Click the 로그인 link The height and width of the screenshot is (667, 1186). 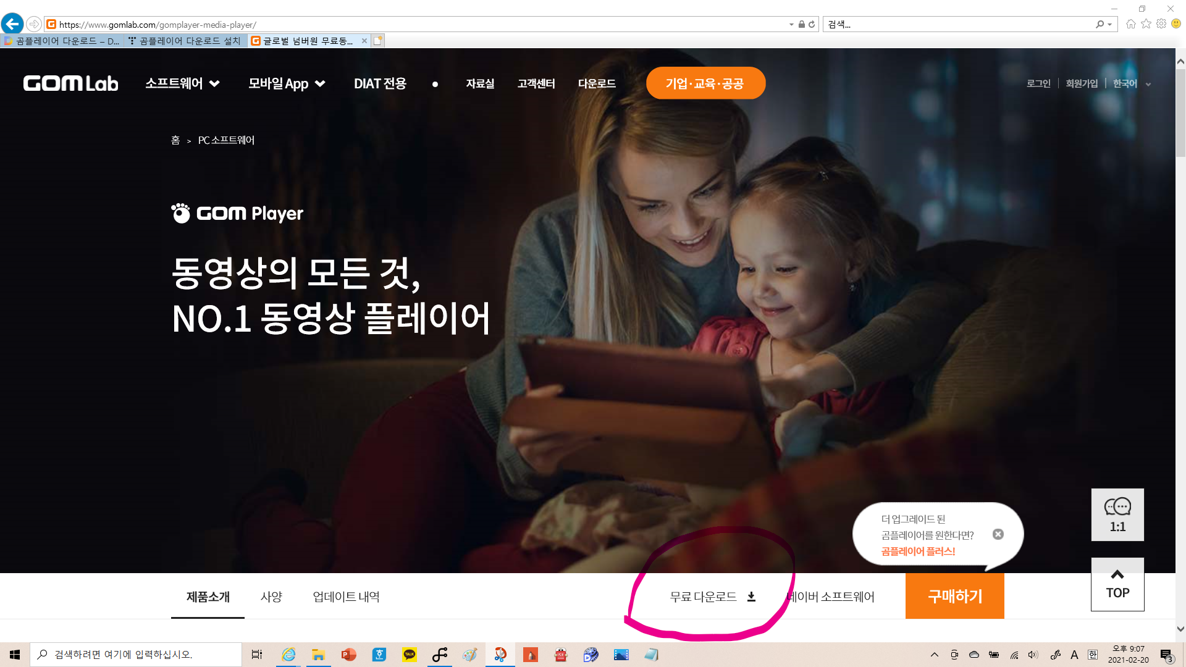click(x=1038, y=83)
